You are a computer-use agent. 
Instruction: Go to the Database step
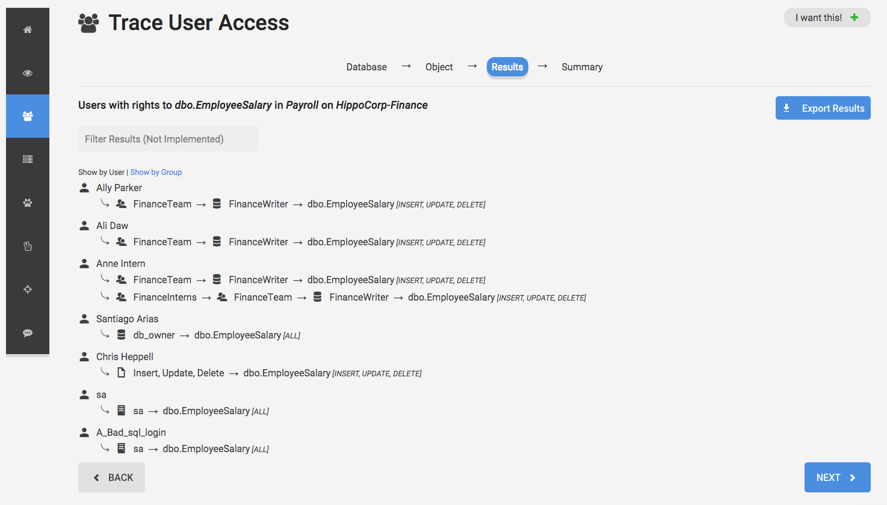pos(366,67)
